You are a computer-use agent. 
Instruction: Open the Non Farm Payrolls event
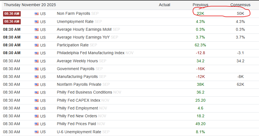click(x=73, y=13)
